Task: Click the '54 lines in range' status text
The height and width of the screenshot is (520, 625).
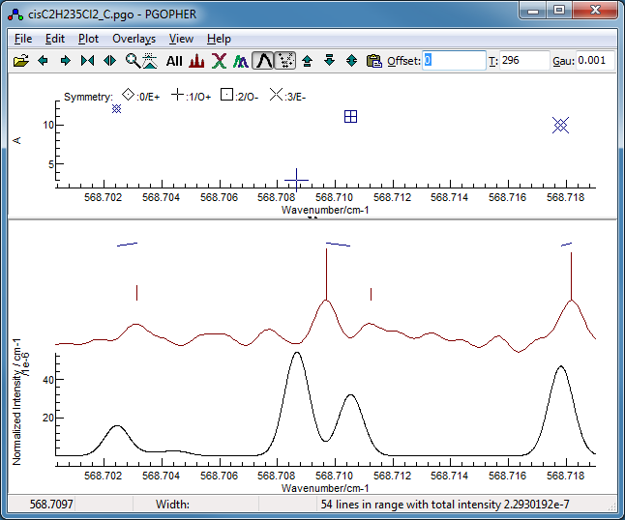Action: [445, 505]
